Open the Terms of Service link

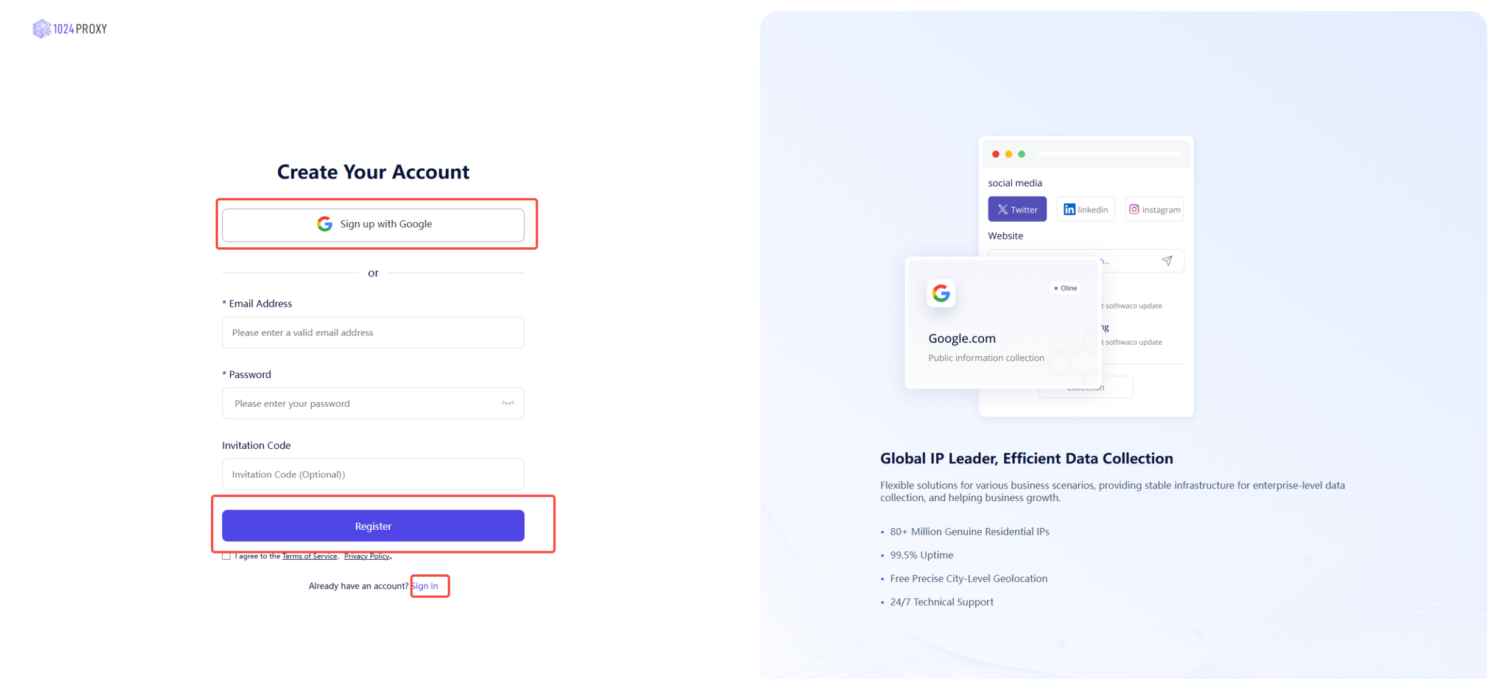point(309,556)
